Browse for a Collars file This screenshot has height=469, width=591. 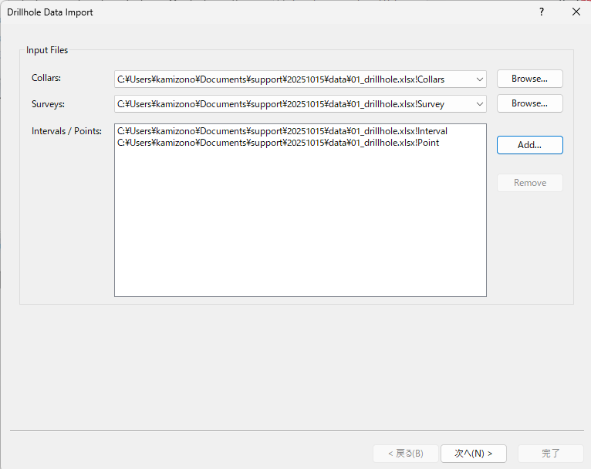(529, 79)
